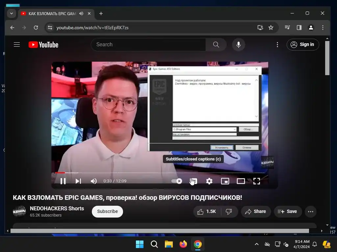The image size is (337, 252).
Task: Open the YouTube guide hamburger menu
Action: click(x=17, y=45)
